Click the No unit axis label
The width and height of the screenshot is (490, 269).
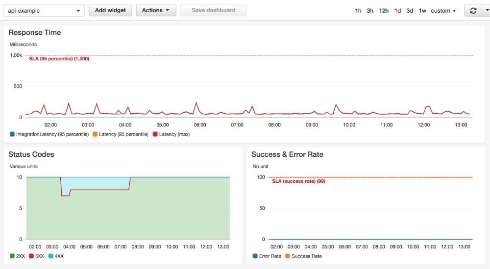[260, 166]
